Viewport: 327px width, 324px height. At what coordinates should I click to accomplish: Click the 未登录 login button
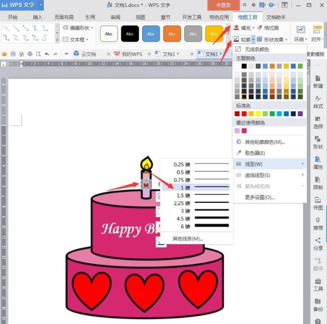click(223, 5)
